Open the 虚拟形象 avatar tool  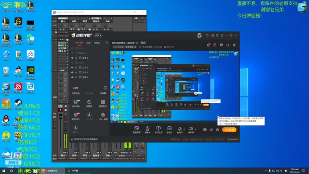tap(76, 103)
